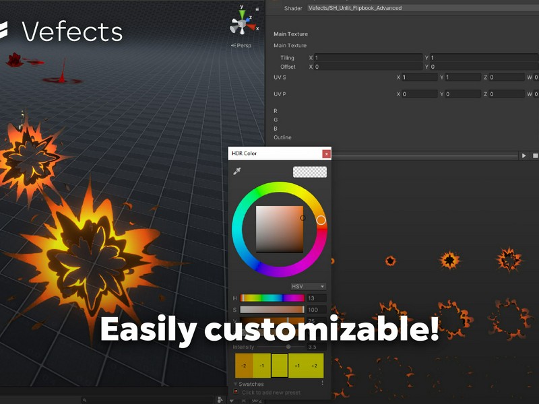Toggle the scene gizmo rotation lock

pos(257,8)
